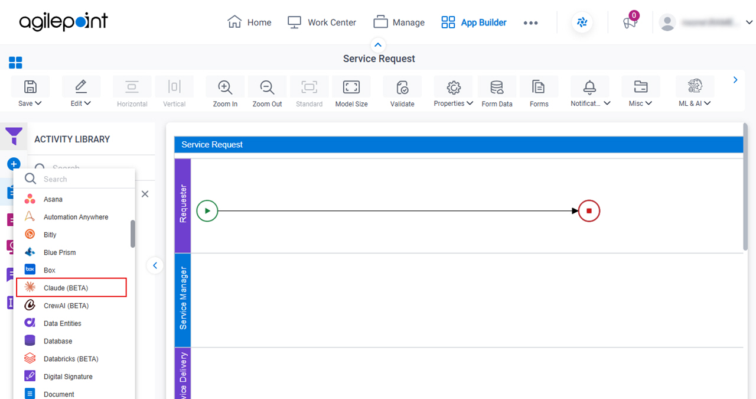Open the Forms tool
Screen dimensions: 756x399
(x=539, y=87)
